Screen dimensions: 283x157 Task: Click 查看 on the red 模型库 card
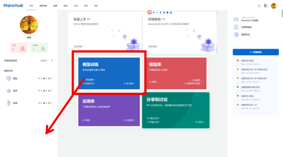click(x=153, y=82)
